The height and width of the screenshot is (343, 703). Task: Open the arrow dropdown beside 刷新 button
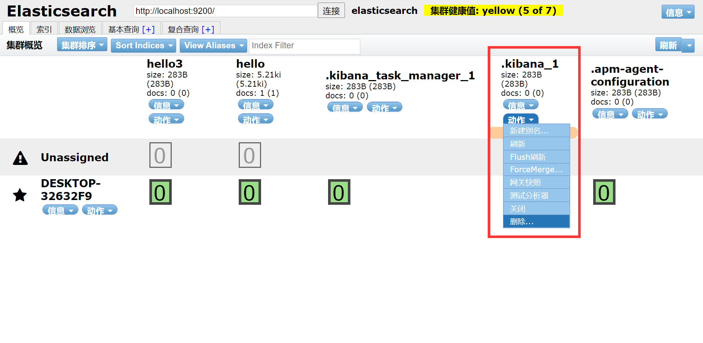tap(688, 46)
